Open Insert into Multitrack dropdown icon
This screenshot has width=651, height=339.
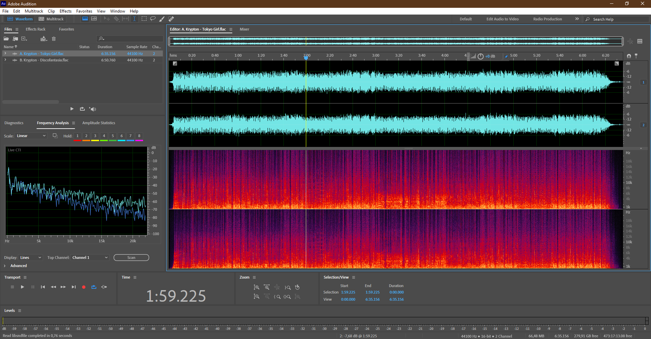tap(43, 39)
